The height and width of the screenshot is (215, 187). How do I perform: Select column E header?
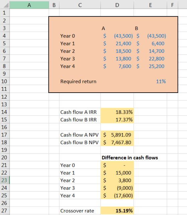coord(150,5)
